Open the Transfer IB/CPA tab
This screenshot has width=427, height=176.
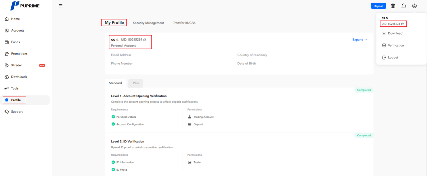[184, 23]
